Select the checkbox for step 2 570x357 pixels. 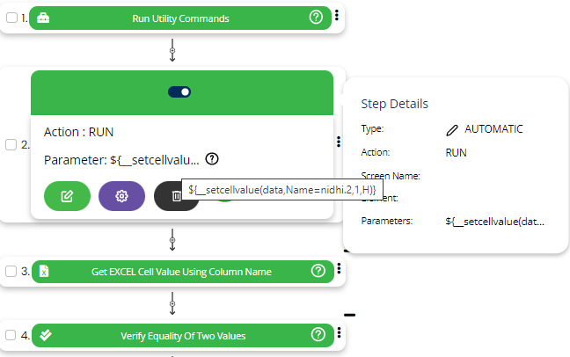tap(11, 145)
